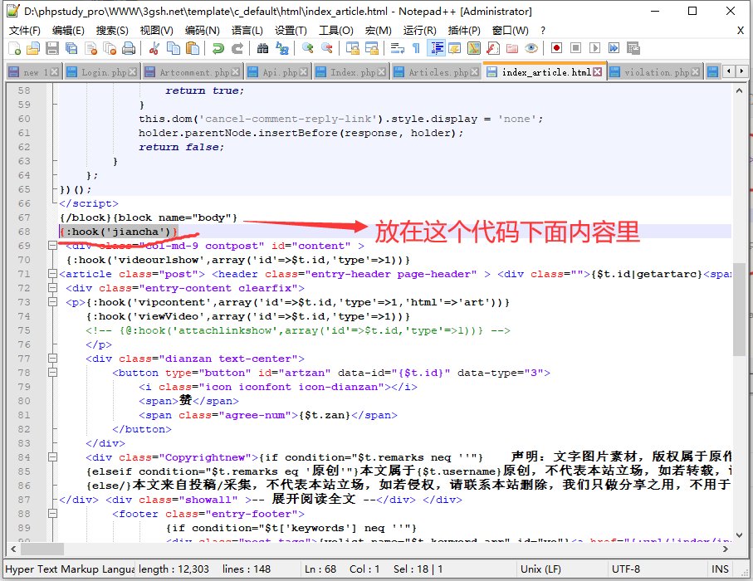Viewport: 753px width, 581px height.
Task: Click the Paste clipboard icon
Action: tap(193, 48)
